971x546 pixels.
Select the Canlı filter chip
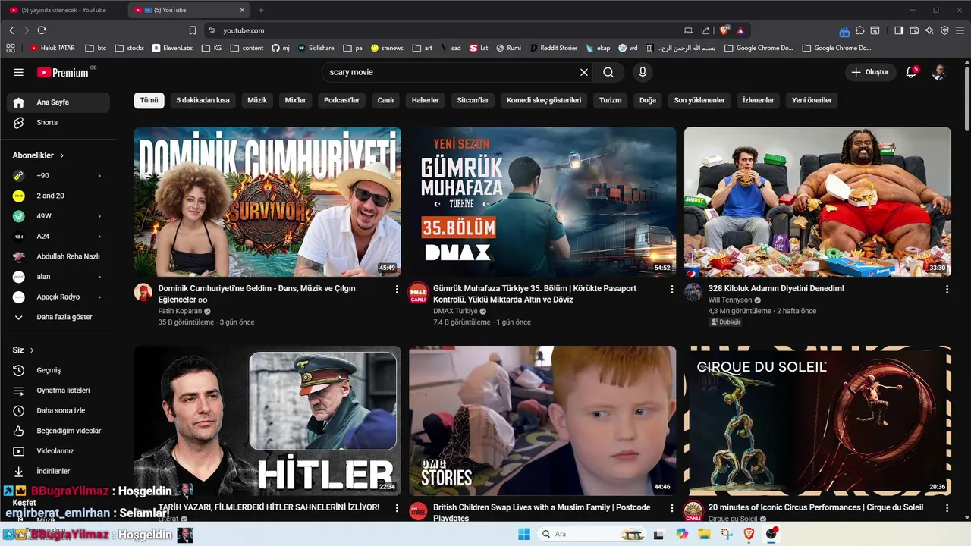[x=386, y=100]
